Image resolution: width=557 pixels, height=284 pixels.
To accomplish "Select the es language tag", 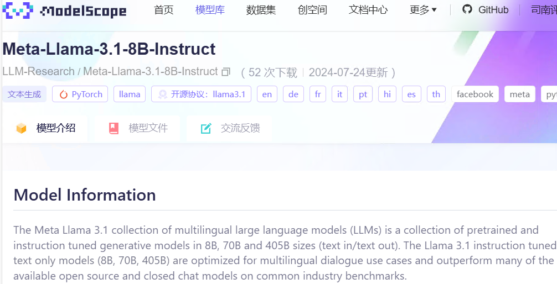I will pyautogui.click(x=412, y=94).
